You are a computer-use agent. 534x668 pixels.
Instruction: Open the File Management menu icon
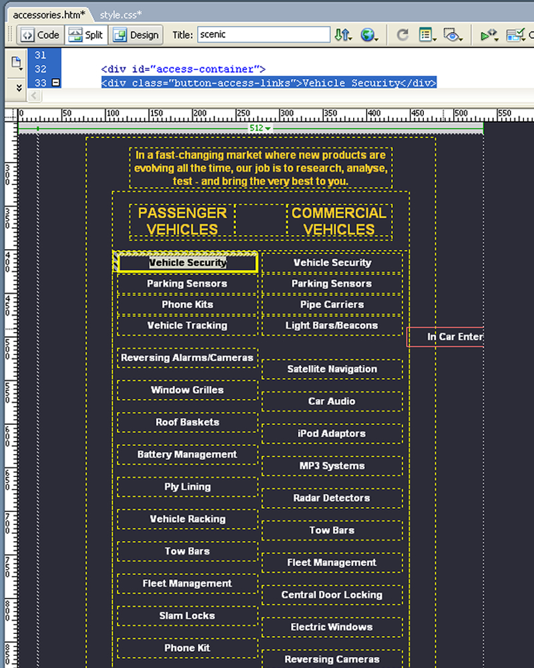pos(343,35)
